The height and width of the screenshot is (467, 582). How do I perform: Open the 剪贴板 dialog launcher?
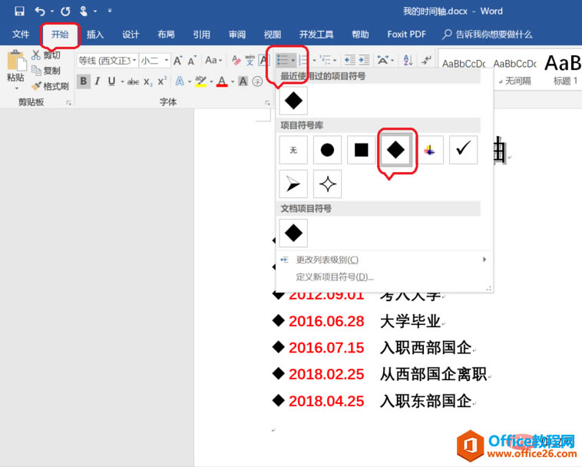click(68, 103)
